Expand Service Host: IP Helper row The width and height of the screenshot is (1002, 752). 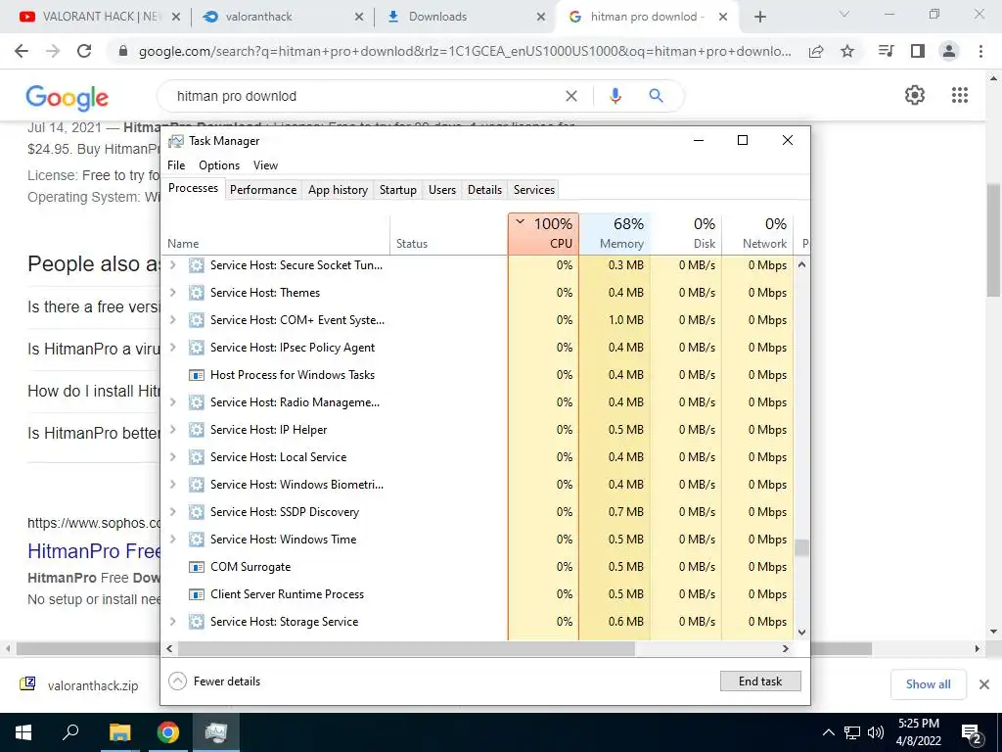click(x=172, y=430)
